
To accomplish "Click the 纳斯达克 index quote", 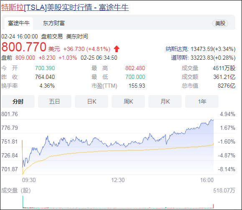I will click(x=201, y=49).
